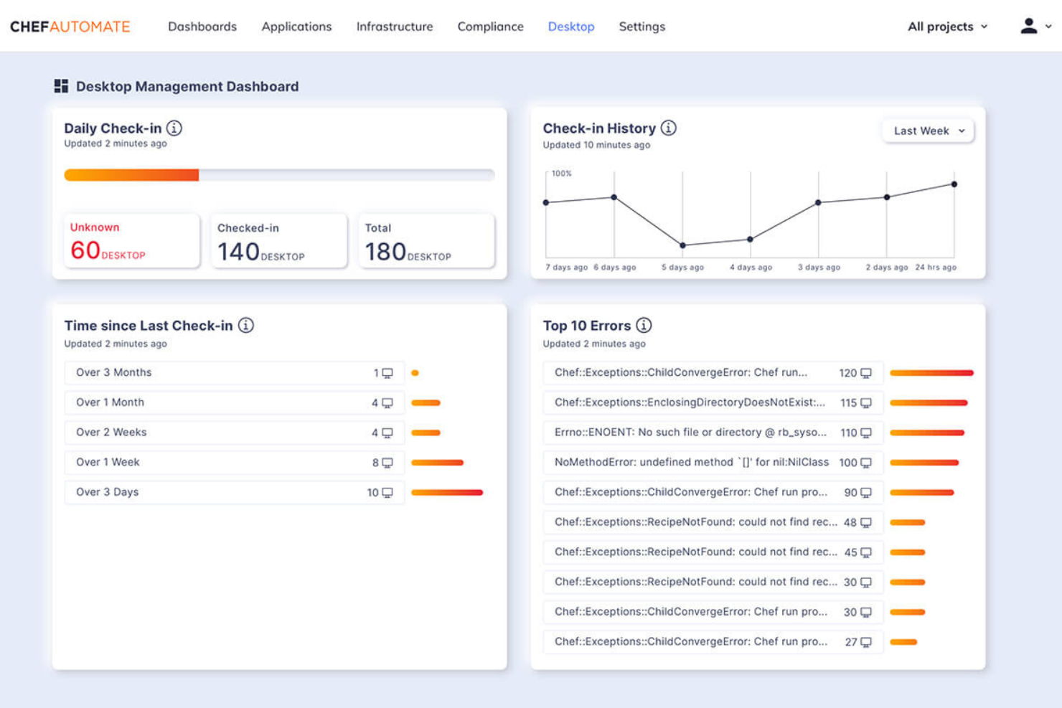Open the Daily Check-in info tooltip

[x=173, y=128]
